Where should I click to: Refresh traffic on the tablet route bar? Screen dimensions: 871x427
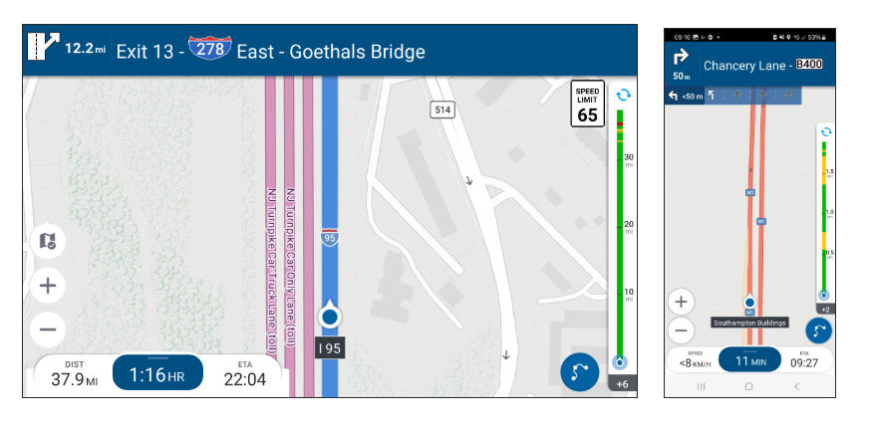(623, 95)
